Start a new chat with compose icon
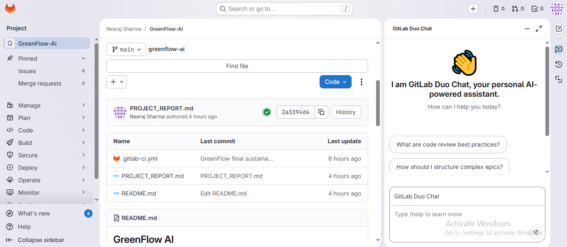Image resolution: width=567 pixels, height=247 pixels. (x=559, y=29)
